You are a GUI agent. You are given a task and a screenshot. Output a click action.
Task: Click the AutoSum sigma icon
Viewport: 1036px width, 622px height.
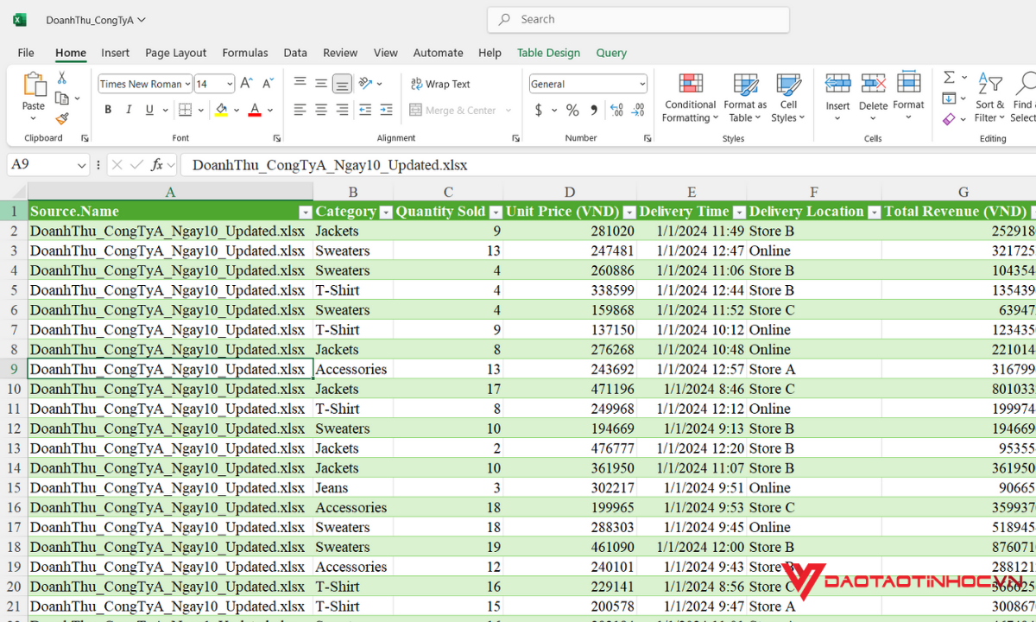(950, 77)
